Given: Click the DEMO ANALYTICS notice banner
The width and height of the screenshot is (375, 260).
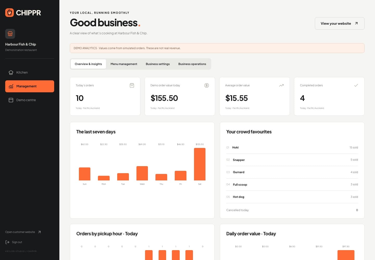Looking at the screenshot, I should [217, 48].
